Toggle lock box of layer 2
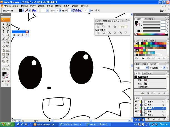 [138, 112]
